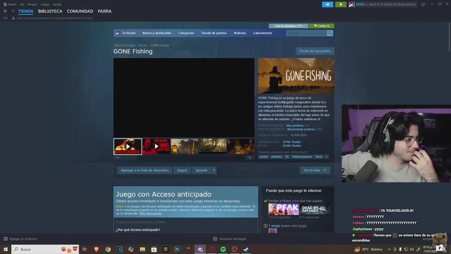The image size is (451, 254).
Task: Select the Acción tag
Action: click(x=264, y=157)
